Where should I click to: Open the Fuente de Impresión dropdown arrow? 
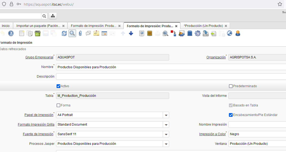tap(166, 134)
